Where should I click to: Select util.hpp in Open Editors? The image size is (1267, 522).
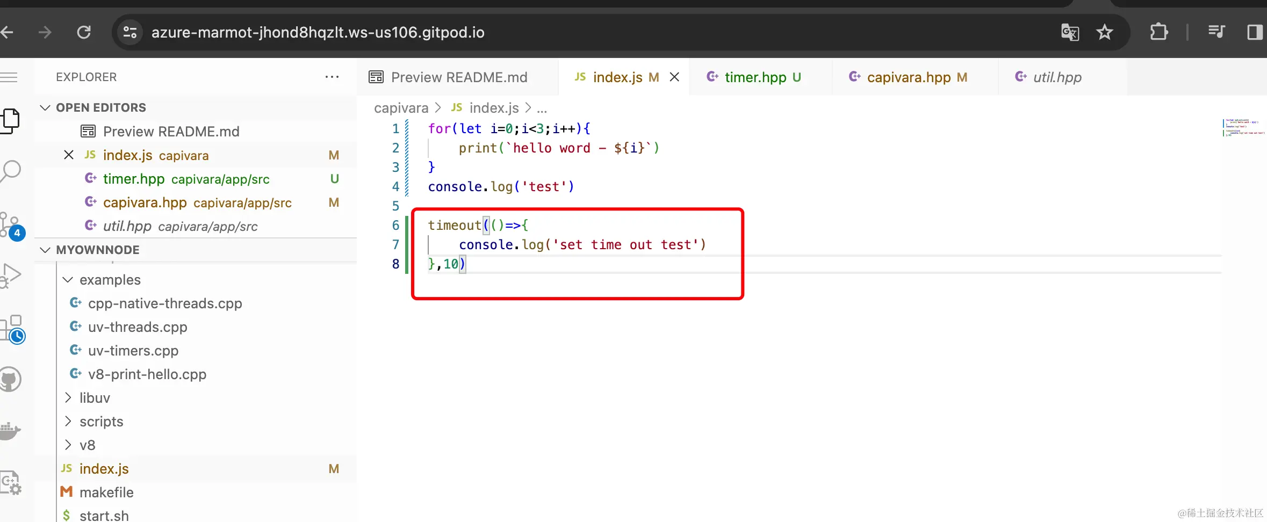[x=196, y=226]
